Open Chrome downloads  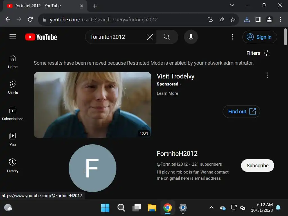click(x=247, y=19)
